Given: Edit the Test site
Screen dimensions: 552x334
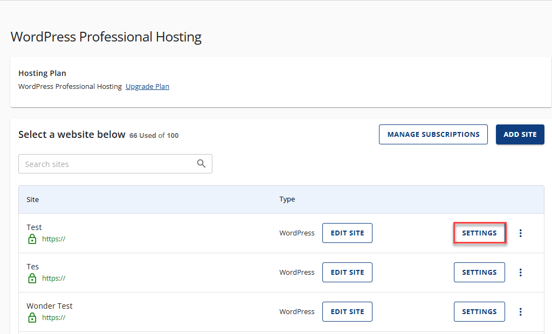Looking at the screenshot, I should pyautogui.click(x=347, y=233).
